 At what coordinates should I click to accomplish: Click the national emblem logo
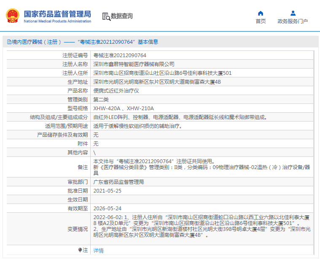point(13,16)
